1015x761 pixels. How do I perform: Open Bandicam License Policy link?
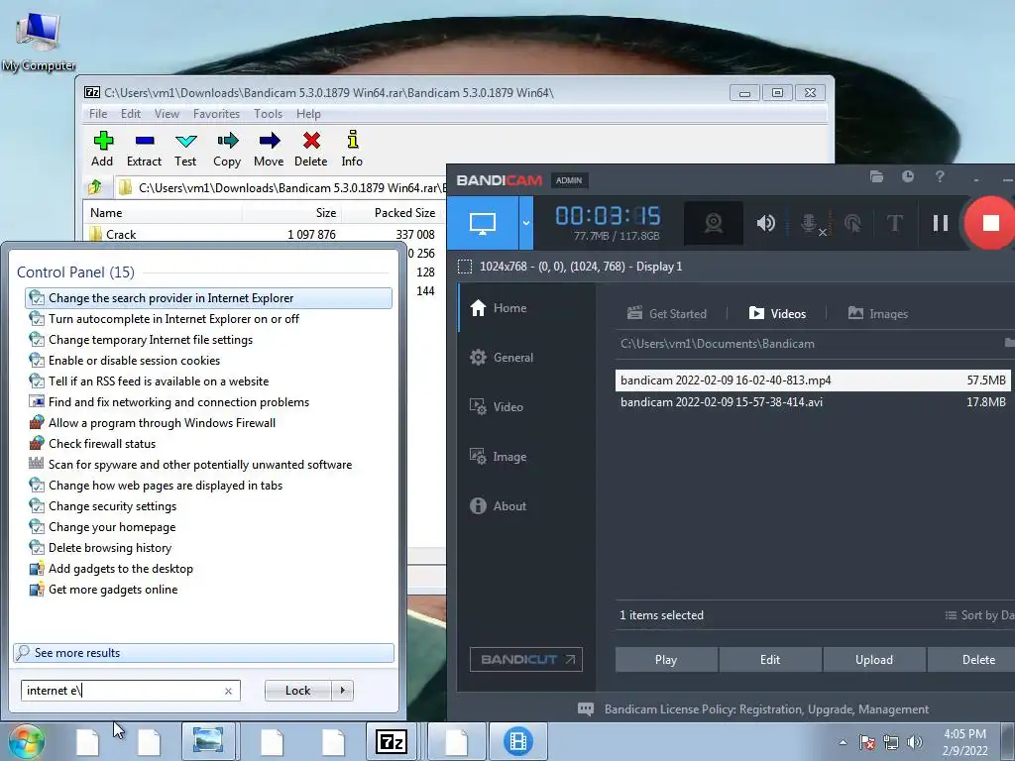point(766,709)
